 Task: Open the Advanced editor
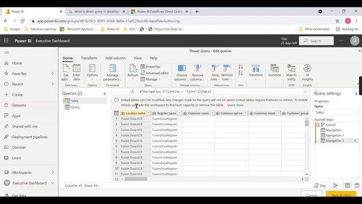(x=154, y=73)
